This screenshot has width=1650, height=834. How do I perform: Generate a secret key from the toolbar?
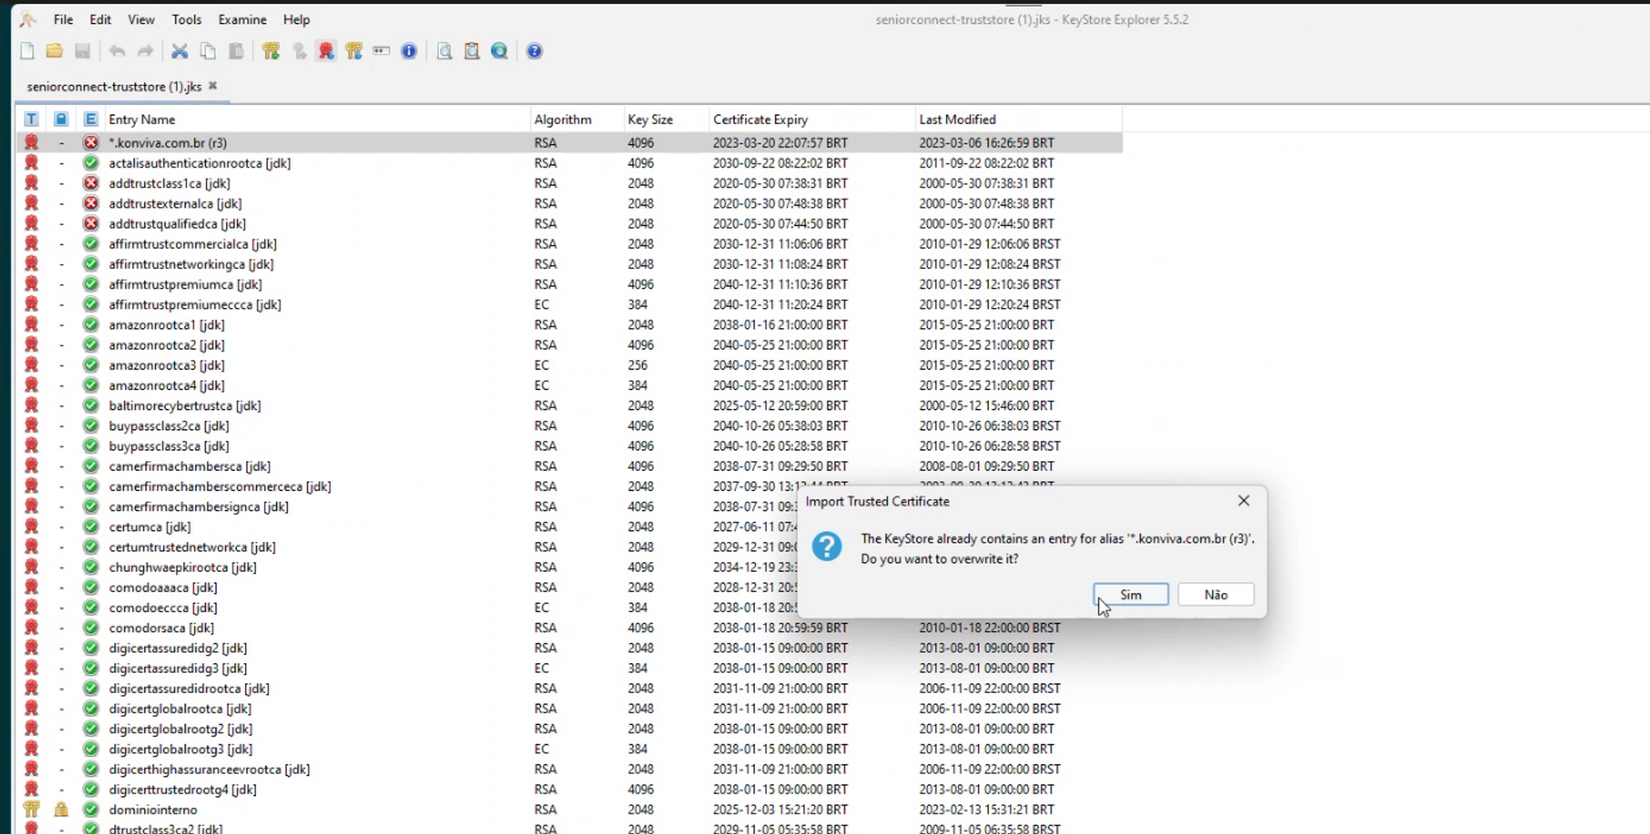[x=299, y=51]
